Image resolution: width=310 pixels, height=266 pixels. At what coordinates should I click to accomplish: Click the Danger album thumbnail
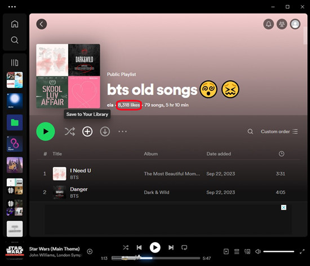pyautogui.click(x=60, y=193)
